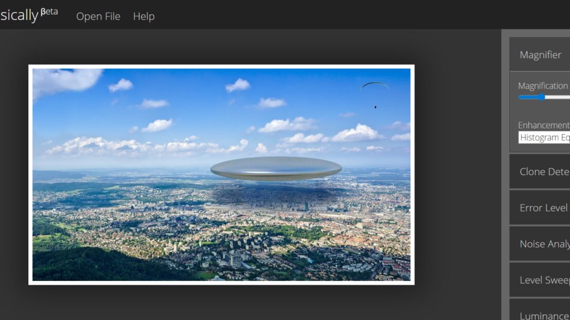Click the Beta superscript beside logo
The image size is (570, 320).
49,11
